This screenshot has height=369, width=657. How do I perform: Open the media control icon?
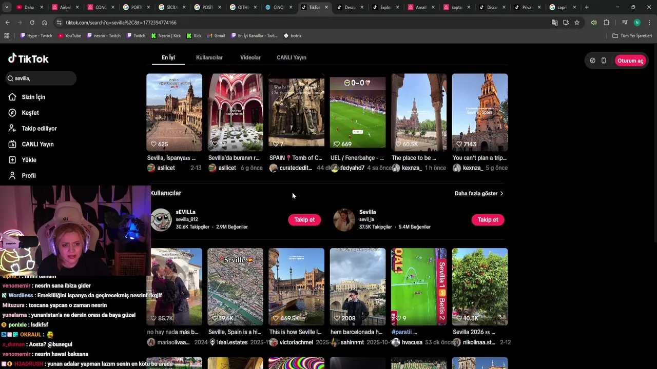click(625, 23)
